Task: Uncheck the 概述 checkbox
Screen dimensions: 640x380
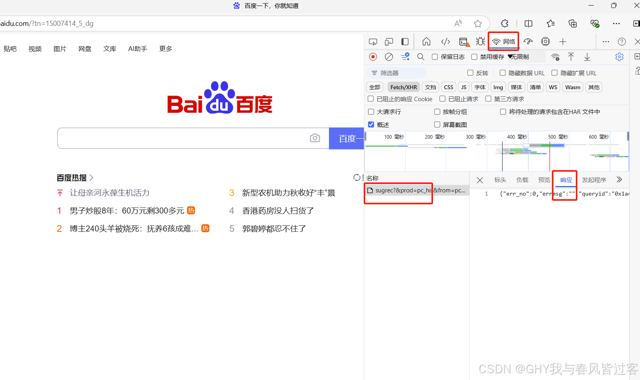Action: [371, 125]
